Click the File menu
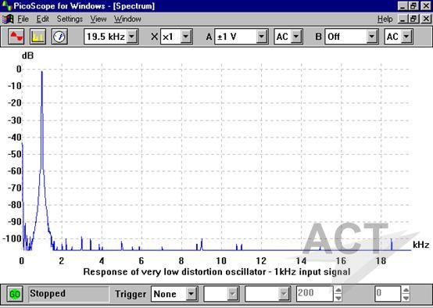The height and width of the screenshot is (308, 433). (x=23, y=19)
